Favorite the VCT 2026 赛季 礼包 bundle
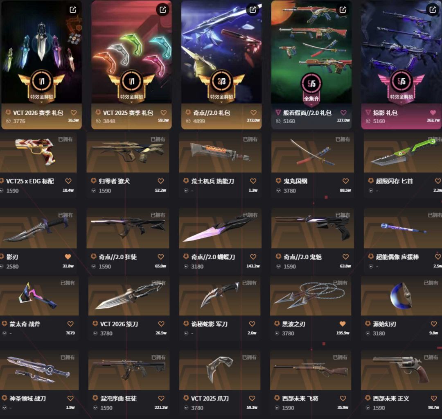 (x=74, y=113)
